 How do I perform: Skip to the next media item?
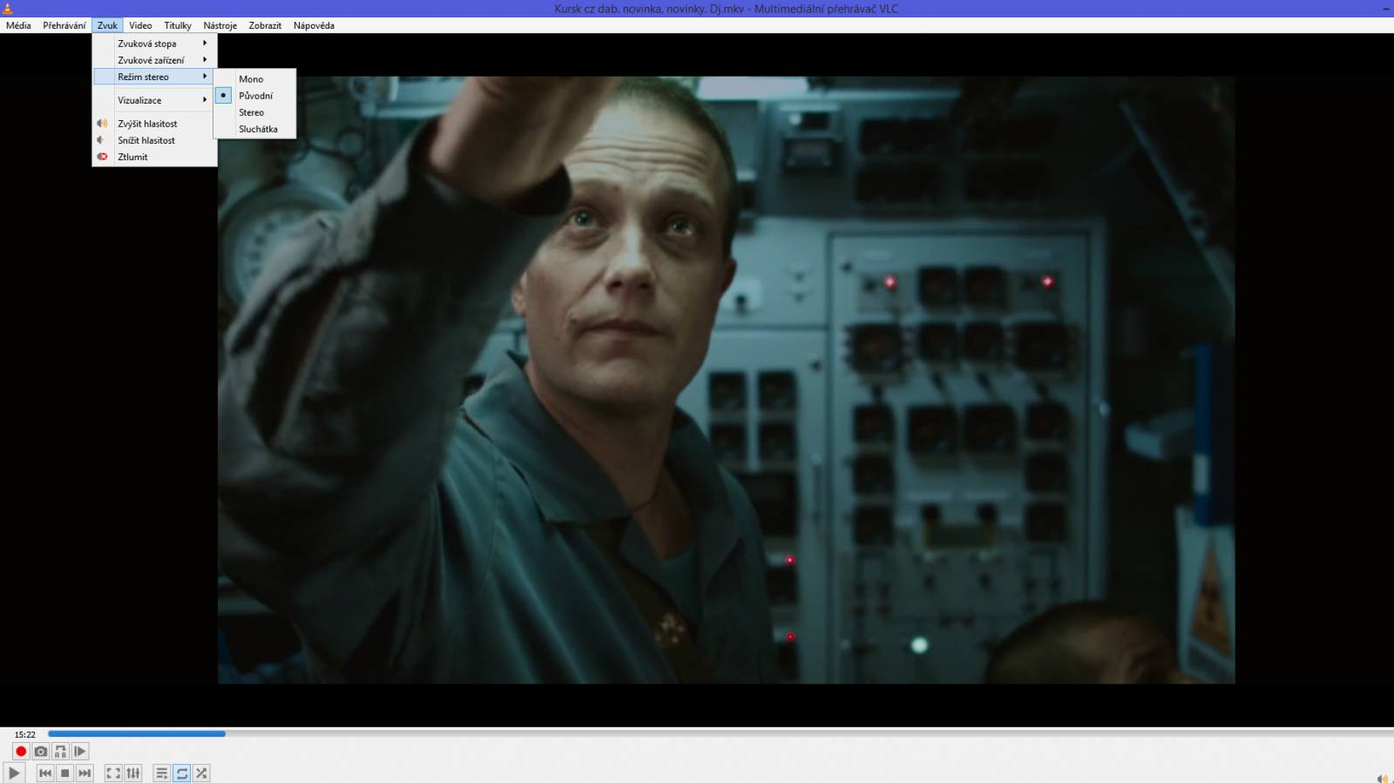(85, 773)
